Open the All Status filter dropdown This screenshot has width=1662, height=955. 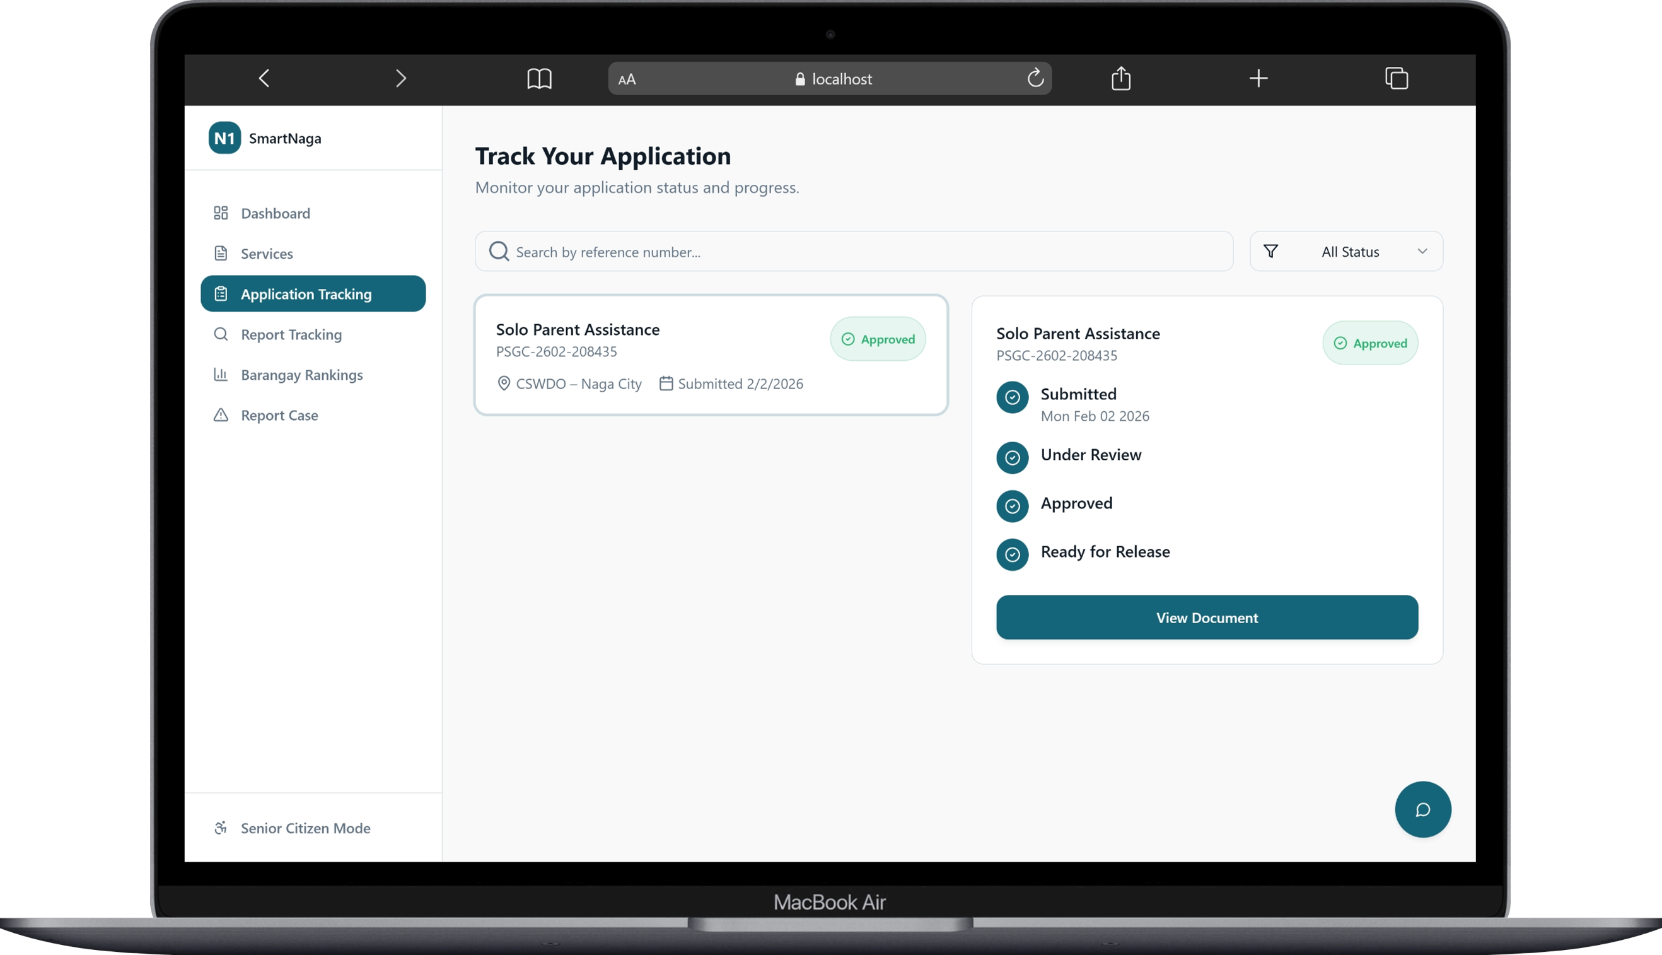[x=1346, y=251]
